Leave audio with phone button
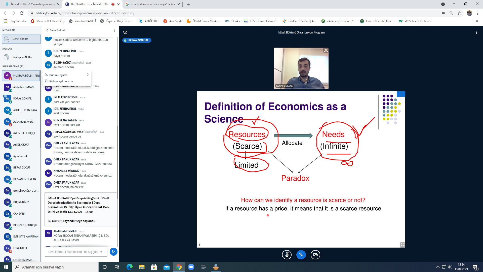This screenshot has width=483, height=272. coord(301,255)
